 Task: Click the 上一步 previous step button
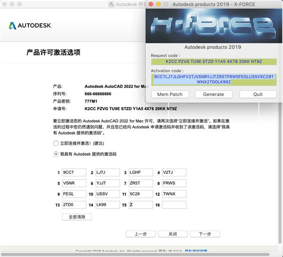tap(141, 234)
